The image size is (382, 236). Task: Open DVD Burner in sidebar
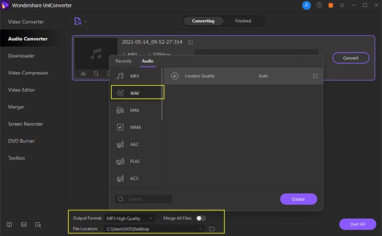(x=21, y=141)
